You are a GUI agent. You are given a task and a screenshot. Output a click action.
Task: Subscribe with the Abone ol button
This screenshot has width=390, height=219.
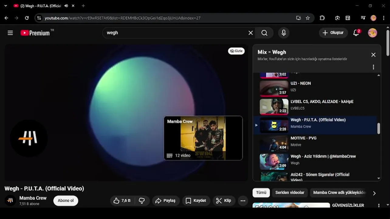pos(66,201)
